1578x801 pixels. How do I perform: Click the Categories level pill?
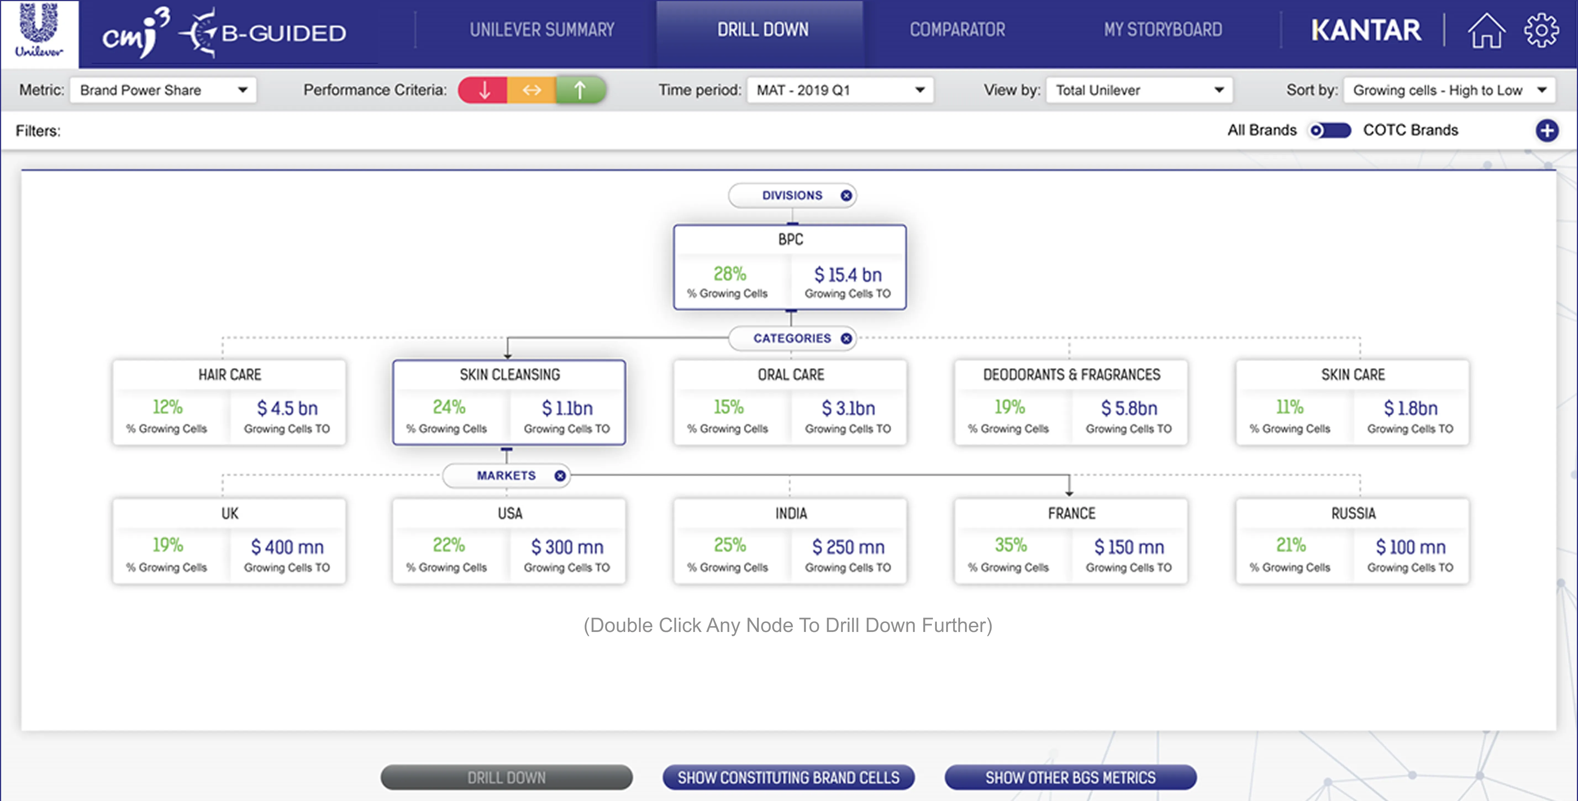pos(792,338)
